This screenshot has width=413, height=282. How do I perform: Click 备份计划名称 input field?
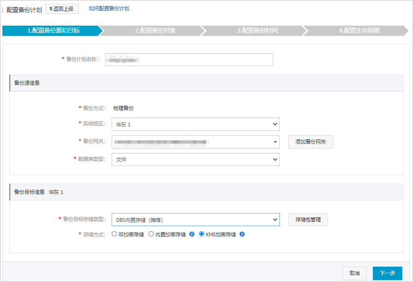pyautogui.click(x=189, y=60)
